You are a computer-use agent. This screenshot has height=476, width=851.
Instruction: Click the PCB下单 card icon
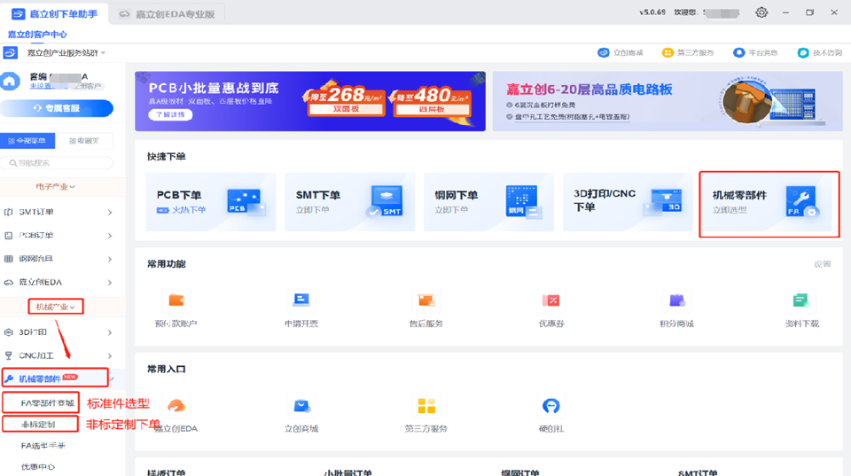coord(245,202)
